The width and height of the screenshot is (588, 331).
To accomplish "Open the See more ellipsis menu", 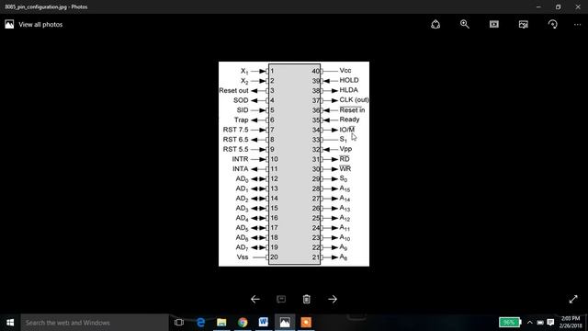I will click(577, 25).
